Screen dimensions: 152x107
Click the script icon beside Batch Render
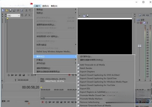(79, 68)
